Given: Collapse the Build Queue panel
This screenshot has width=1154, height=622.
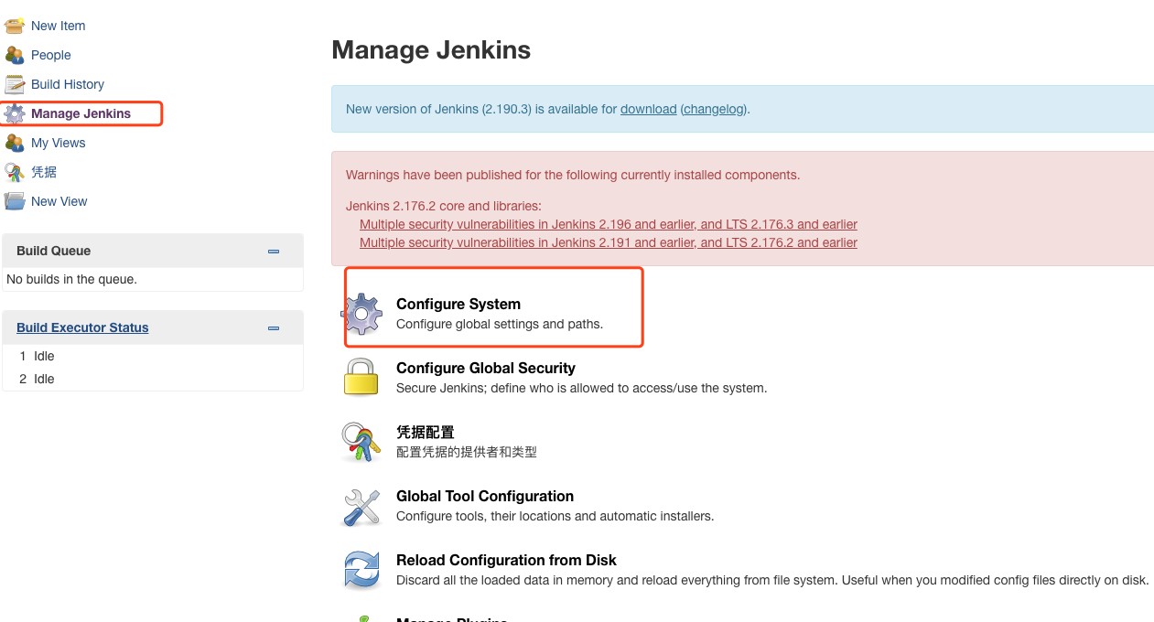Looking at the screenshot, I should (x=273, y=252).
